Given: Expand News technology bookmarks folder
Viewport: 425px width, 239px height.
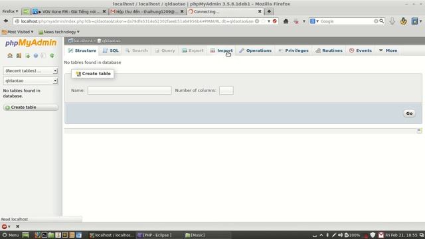Looking at the screenshot, I should (59, 32).
